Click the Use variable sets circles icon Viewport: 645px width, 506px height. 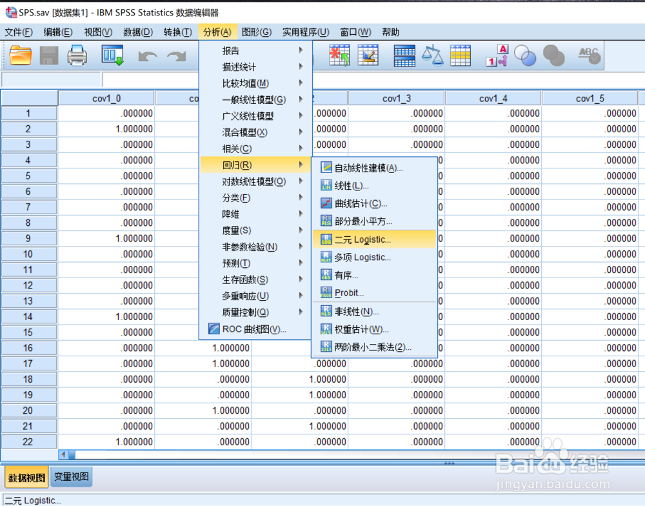click(525, 56)
